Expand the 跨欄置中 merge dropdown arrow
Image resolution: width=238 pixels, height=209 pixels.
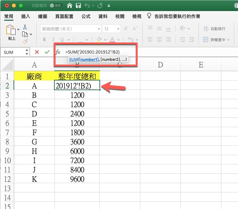tap(228, 40)
